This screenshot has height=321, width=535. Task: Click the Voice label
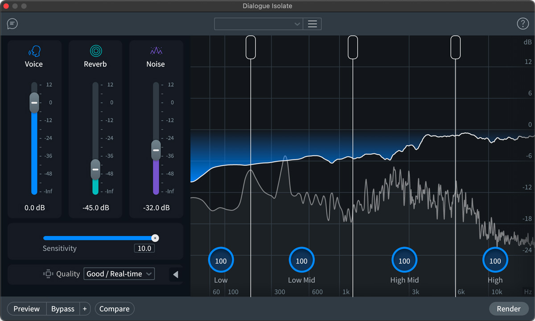[x=34, y=64]
